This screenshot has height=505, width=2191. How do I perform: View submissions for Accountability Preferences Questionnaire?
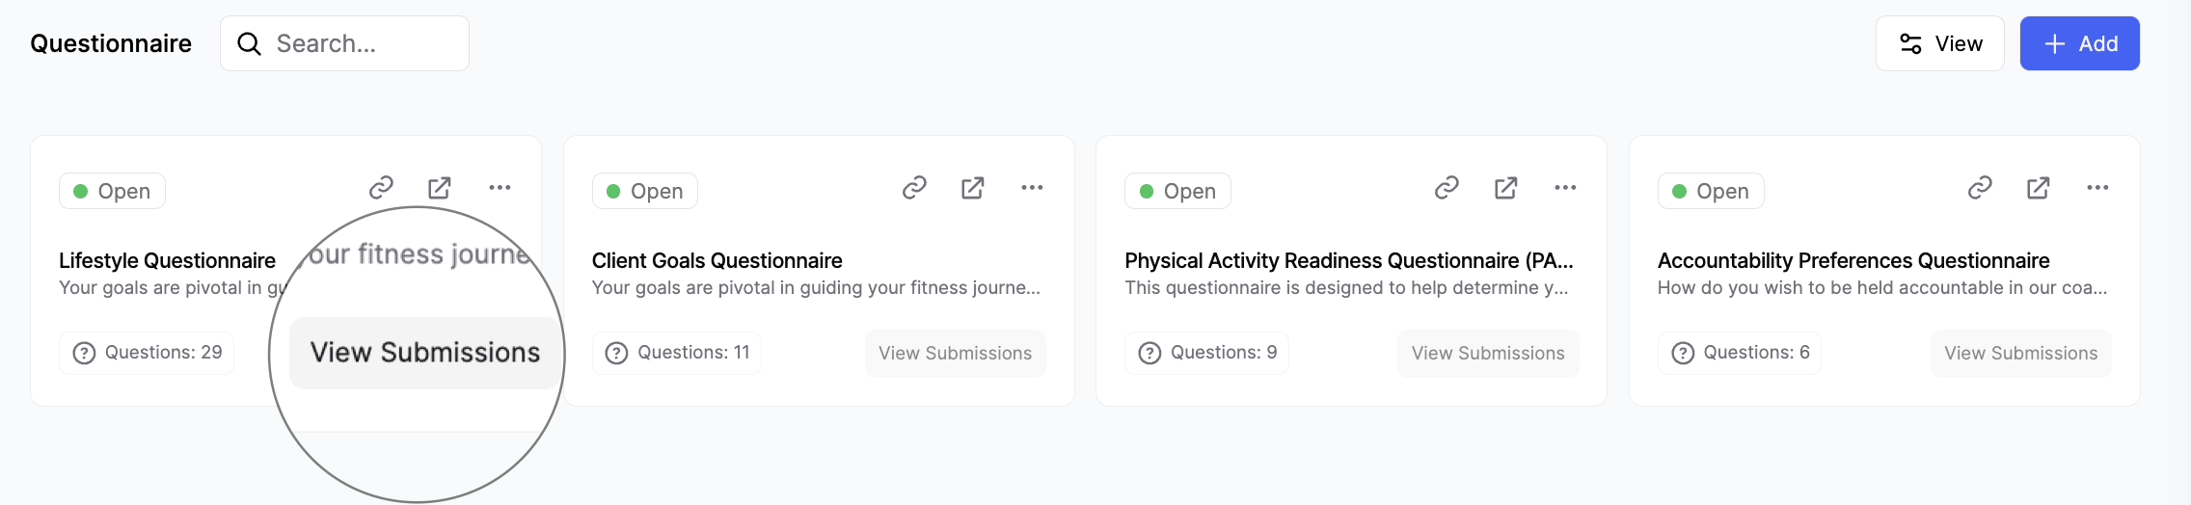pos(2020,353)
